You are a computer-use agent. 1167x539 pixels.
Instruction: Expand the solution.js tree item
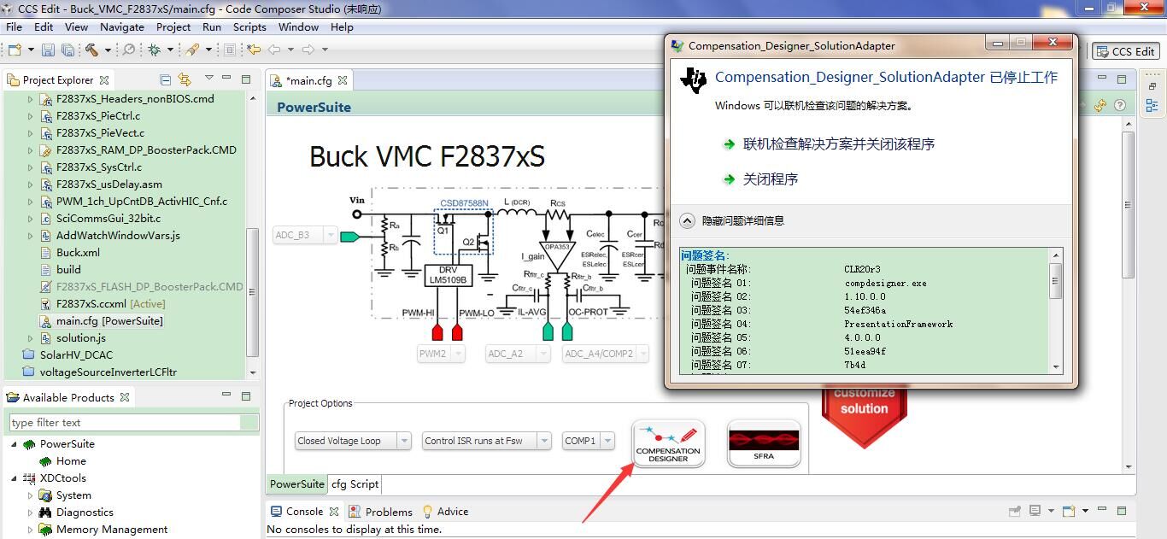coord(31,338)
